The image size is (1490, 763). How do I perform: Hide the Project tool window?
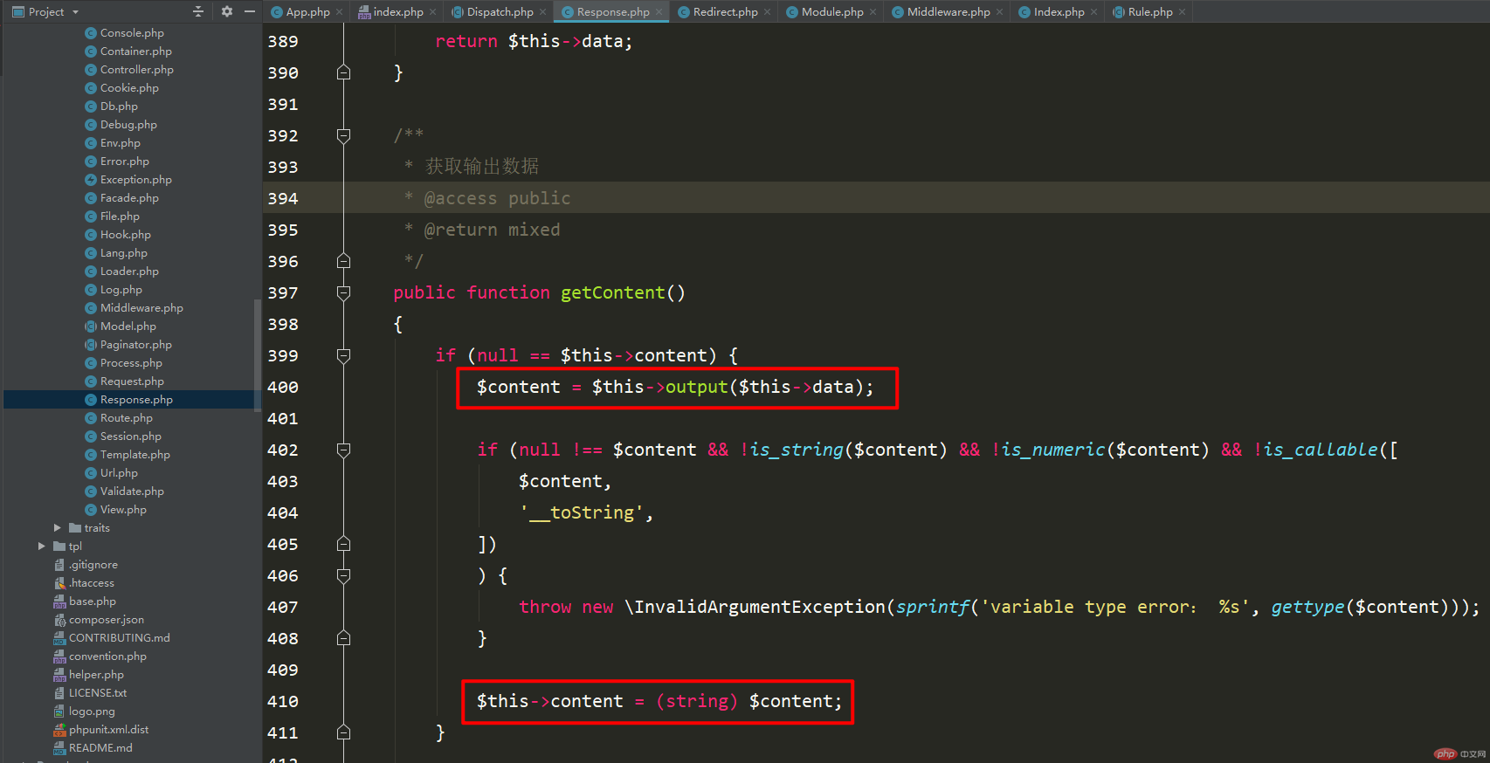coord(250,11)
